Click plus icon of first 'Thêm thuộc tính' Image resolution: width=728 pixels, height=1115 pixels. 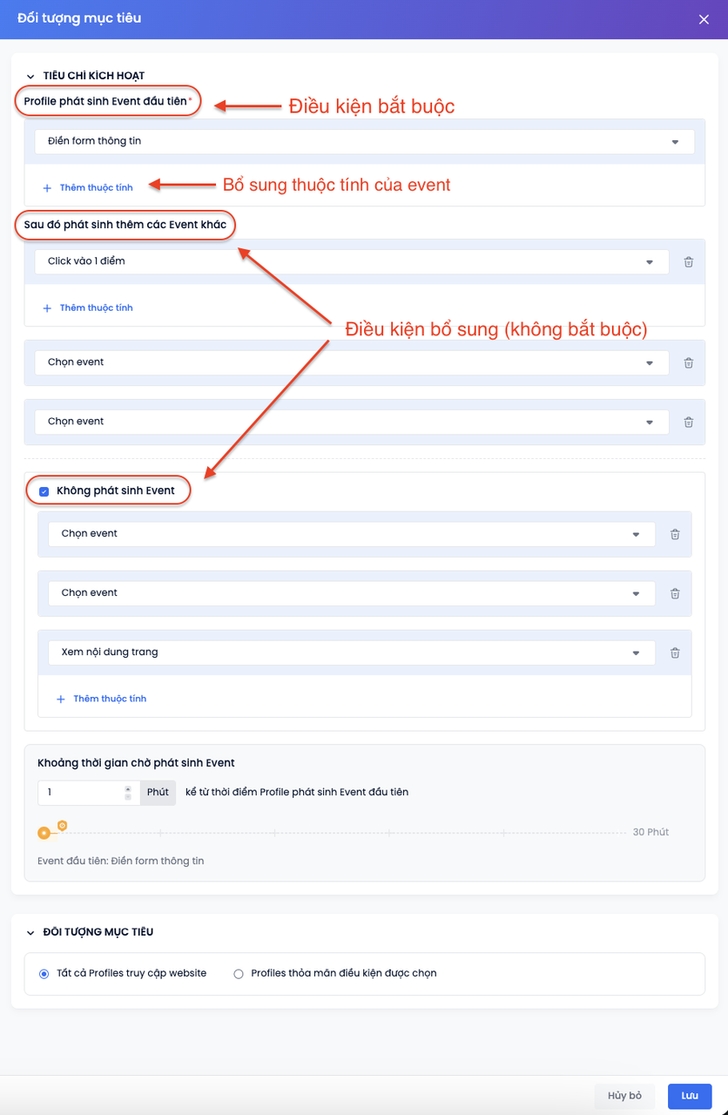(48, 188)
